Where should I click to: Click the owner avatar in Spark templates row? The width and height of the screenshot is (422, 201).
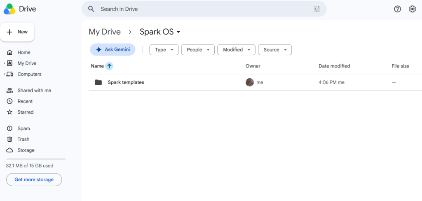pyautogui.click(x=250, y=82)
